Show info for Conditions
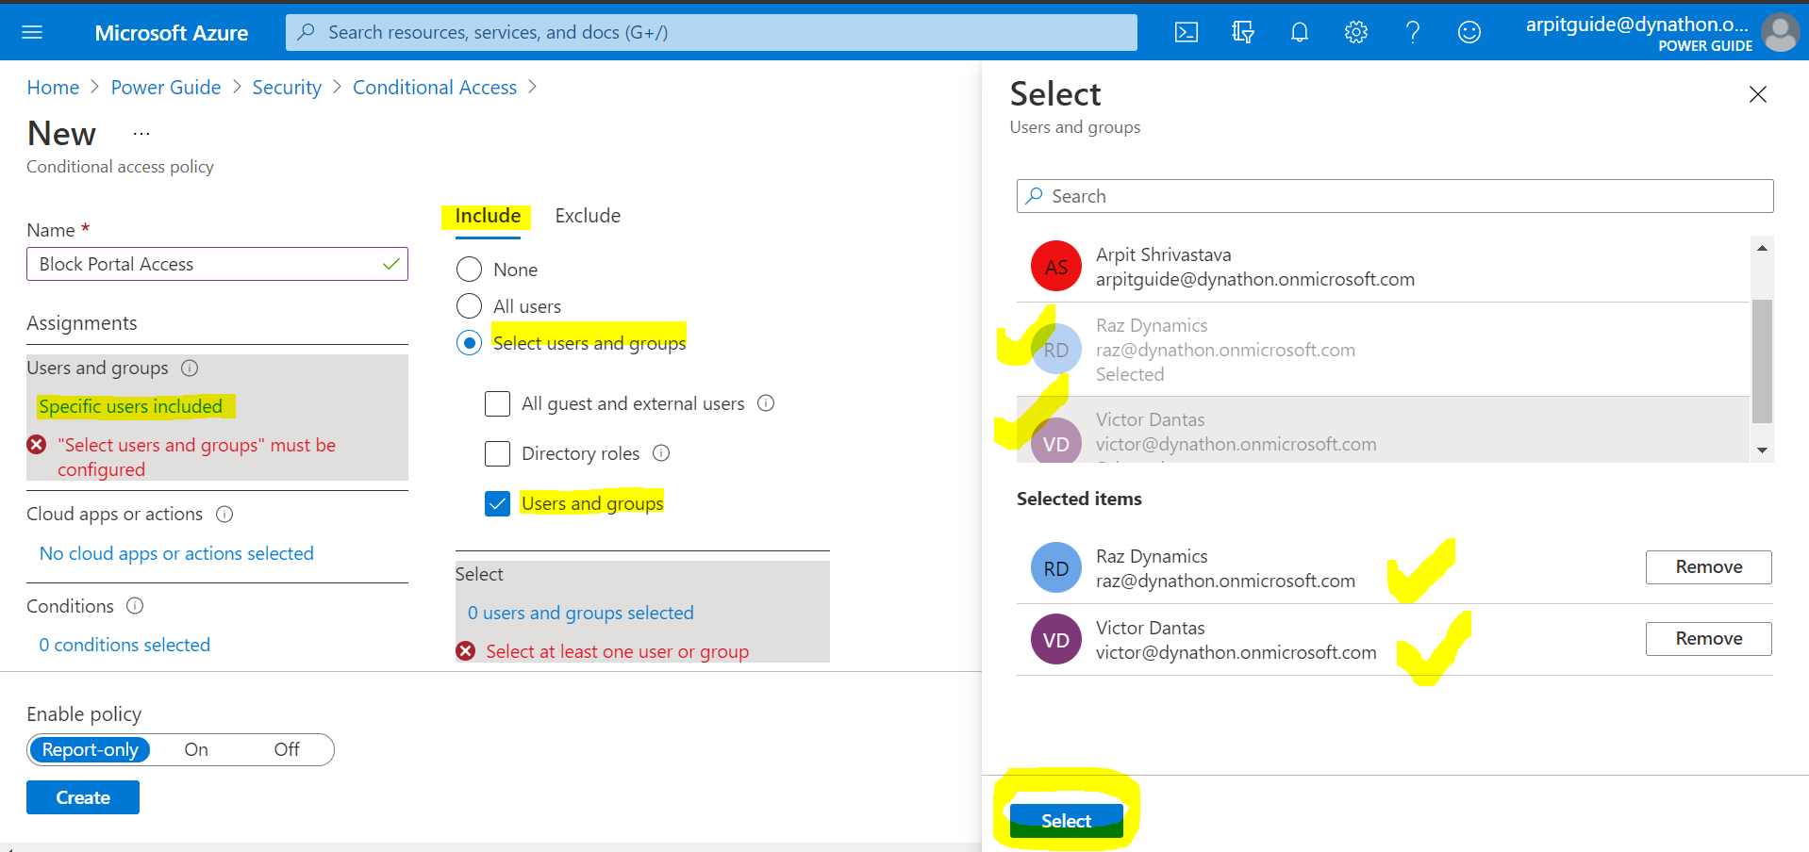Viewport: 1809px width, 852px height. click(135, 606)
